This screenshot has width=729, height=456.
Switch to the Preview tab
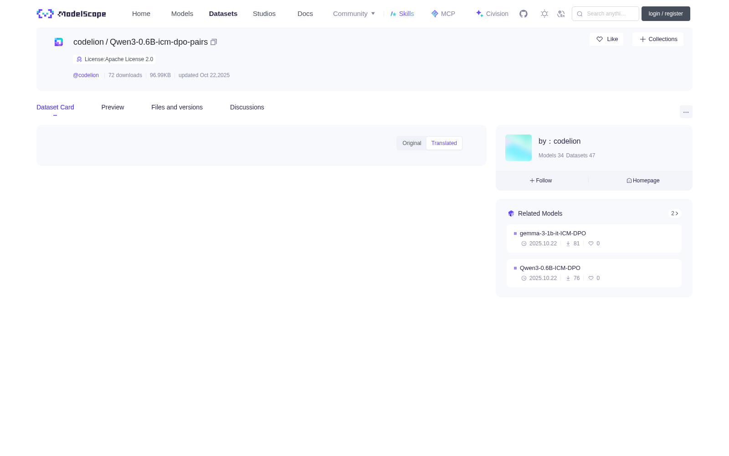tap(113, 107)
